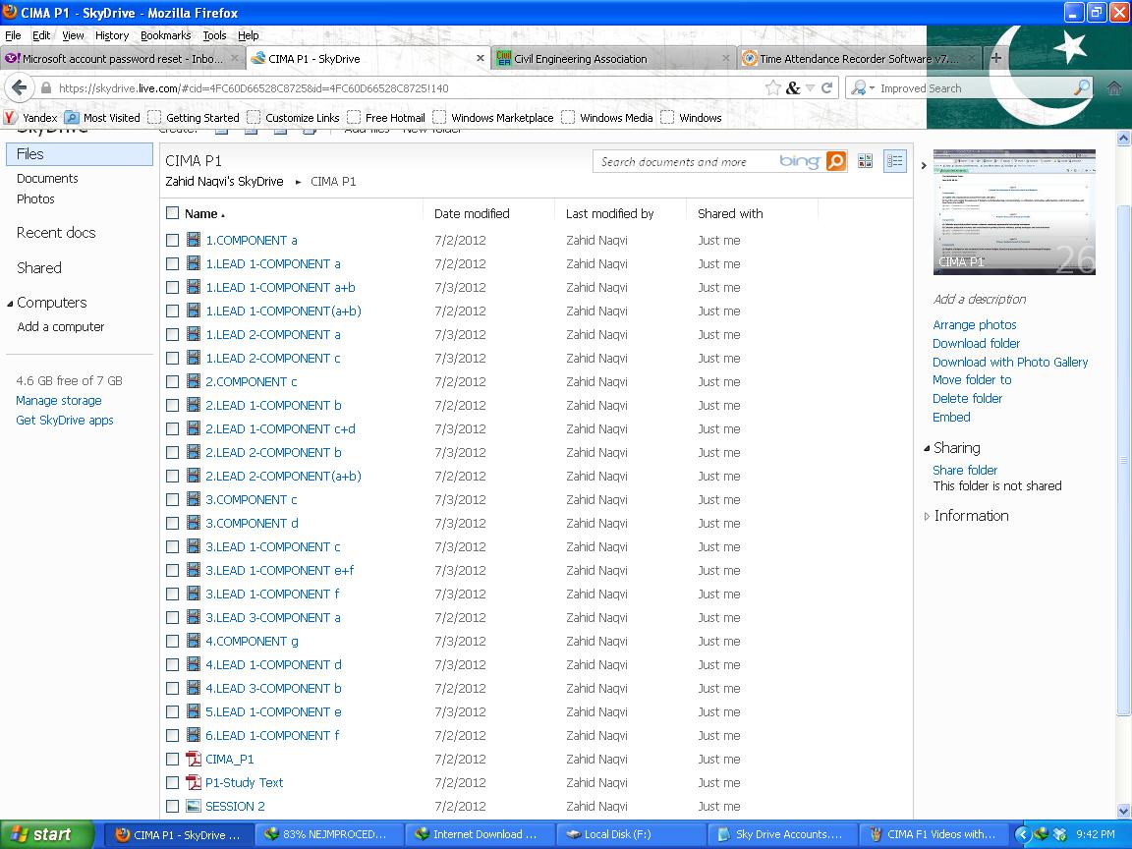Check the box for 3.COMPONENT c
Screen dimensions: 1132x849
point(173,499)
